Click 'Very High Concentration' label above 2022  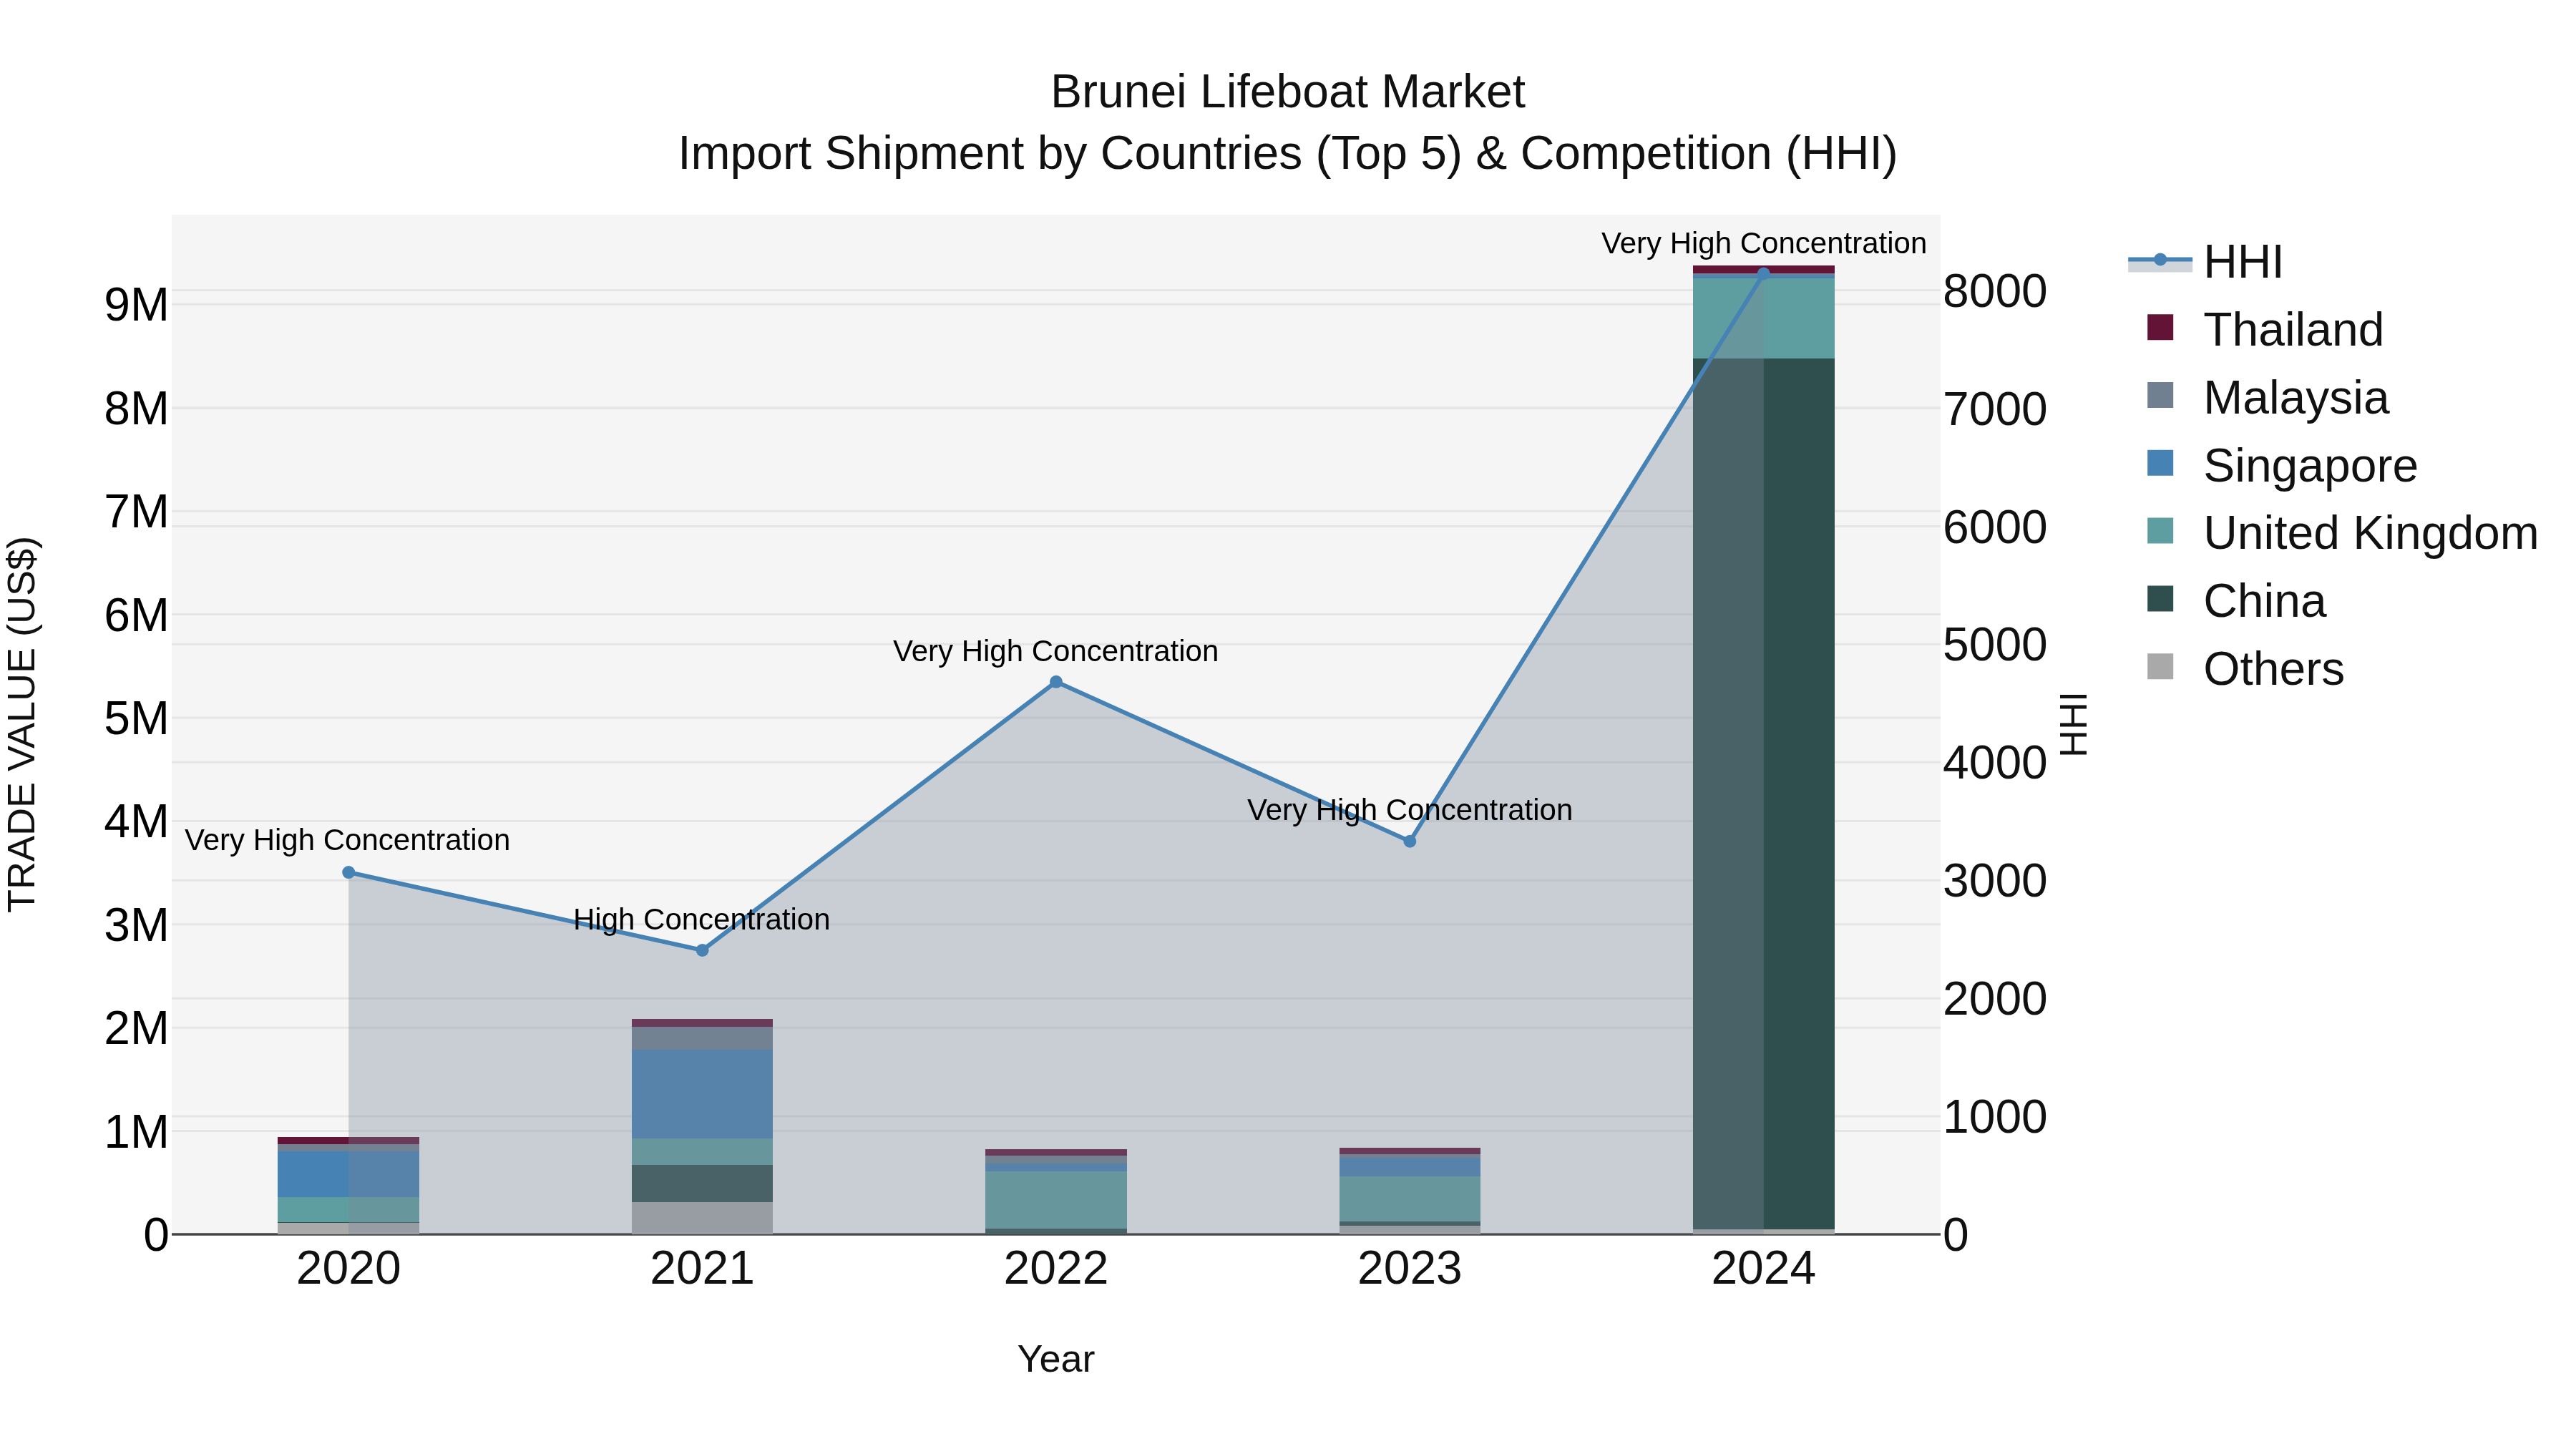click(x=1056, y=651)
